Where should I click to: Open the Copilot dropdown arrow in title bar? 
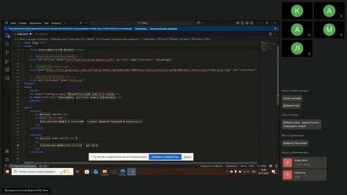point(201,23)
